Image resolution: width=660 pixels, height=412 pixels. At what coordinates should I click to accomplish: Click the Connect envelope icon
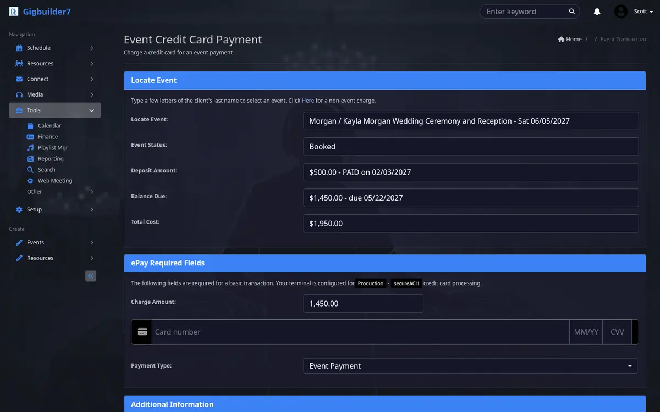[x=19, y=79]
